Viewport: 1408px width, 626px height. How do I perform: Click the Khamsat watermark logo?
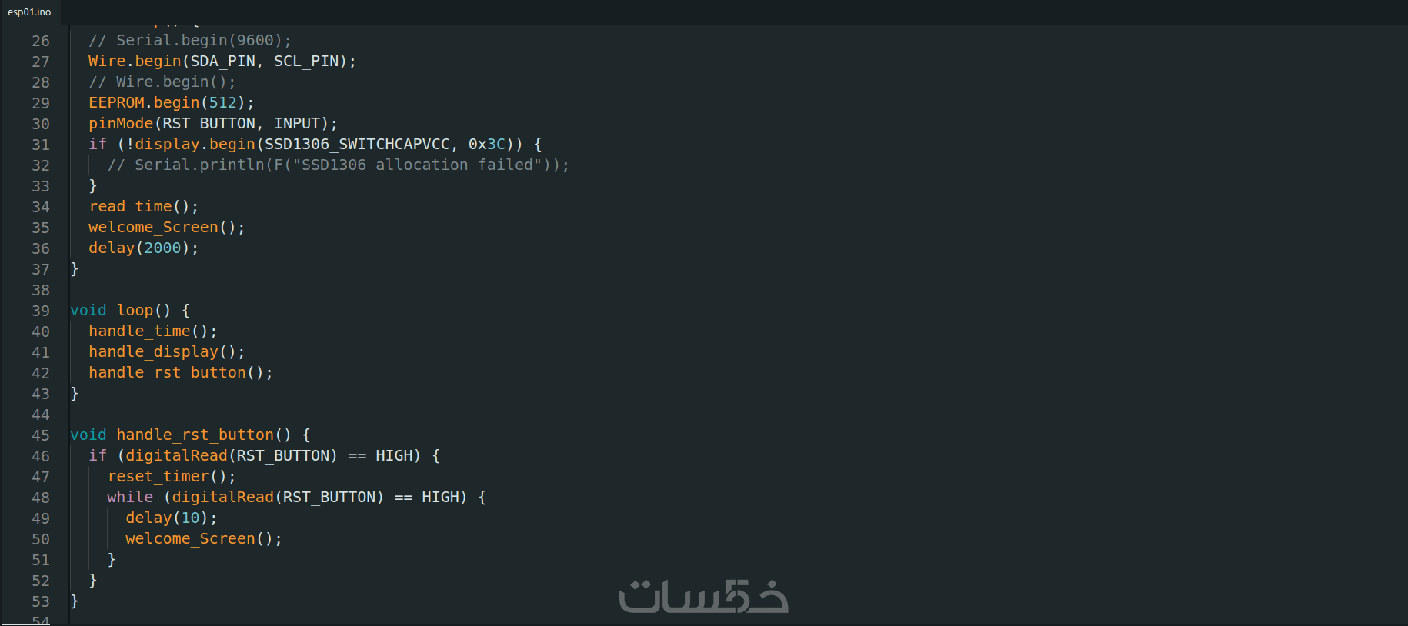click(703, 597)
